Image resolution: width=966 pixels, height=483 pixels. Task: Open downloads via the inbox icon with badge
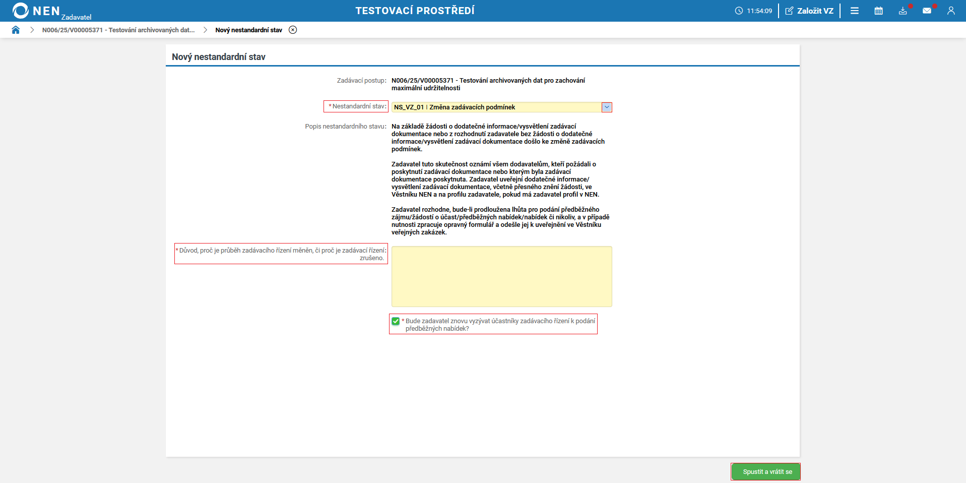(903, 11)
